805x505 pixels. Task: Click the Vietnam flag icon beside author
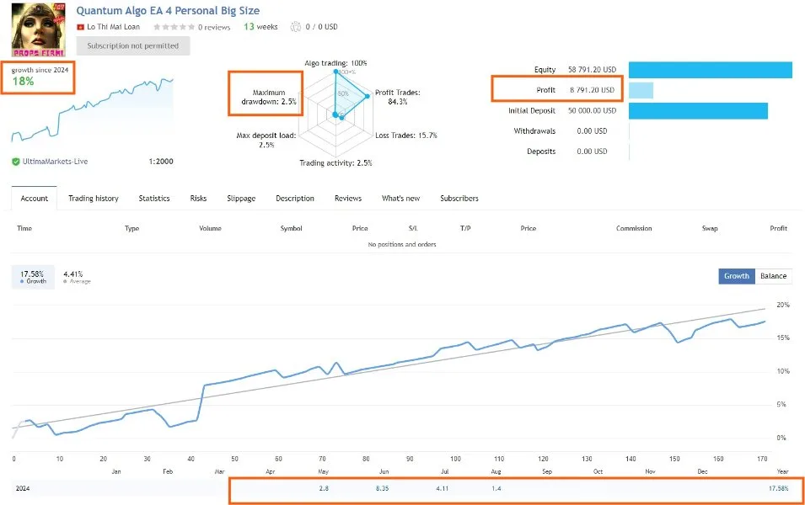(80, 27)
